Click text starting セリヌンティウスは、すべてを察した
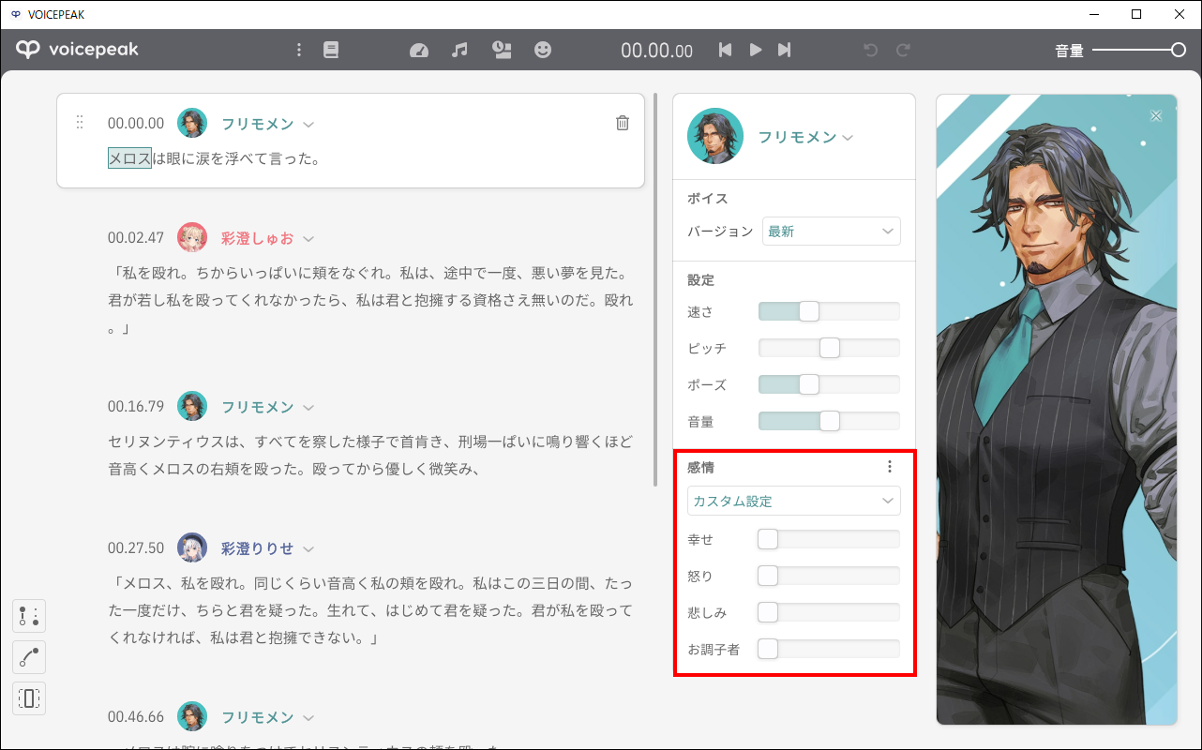Screen dimensions: 1202x750 [x=370, y=455]
